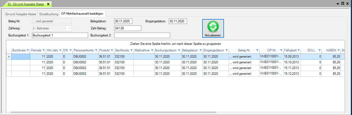The width and height of the screenshot is (352, 115).
Task: Click filter icon on OP-Nr column
Action: click(281, 50)
